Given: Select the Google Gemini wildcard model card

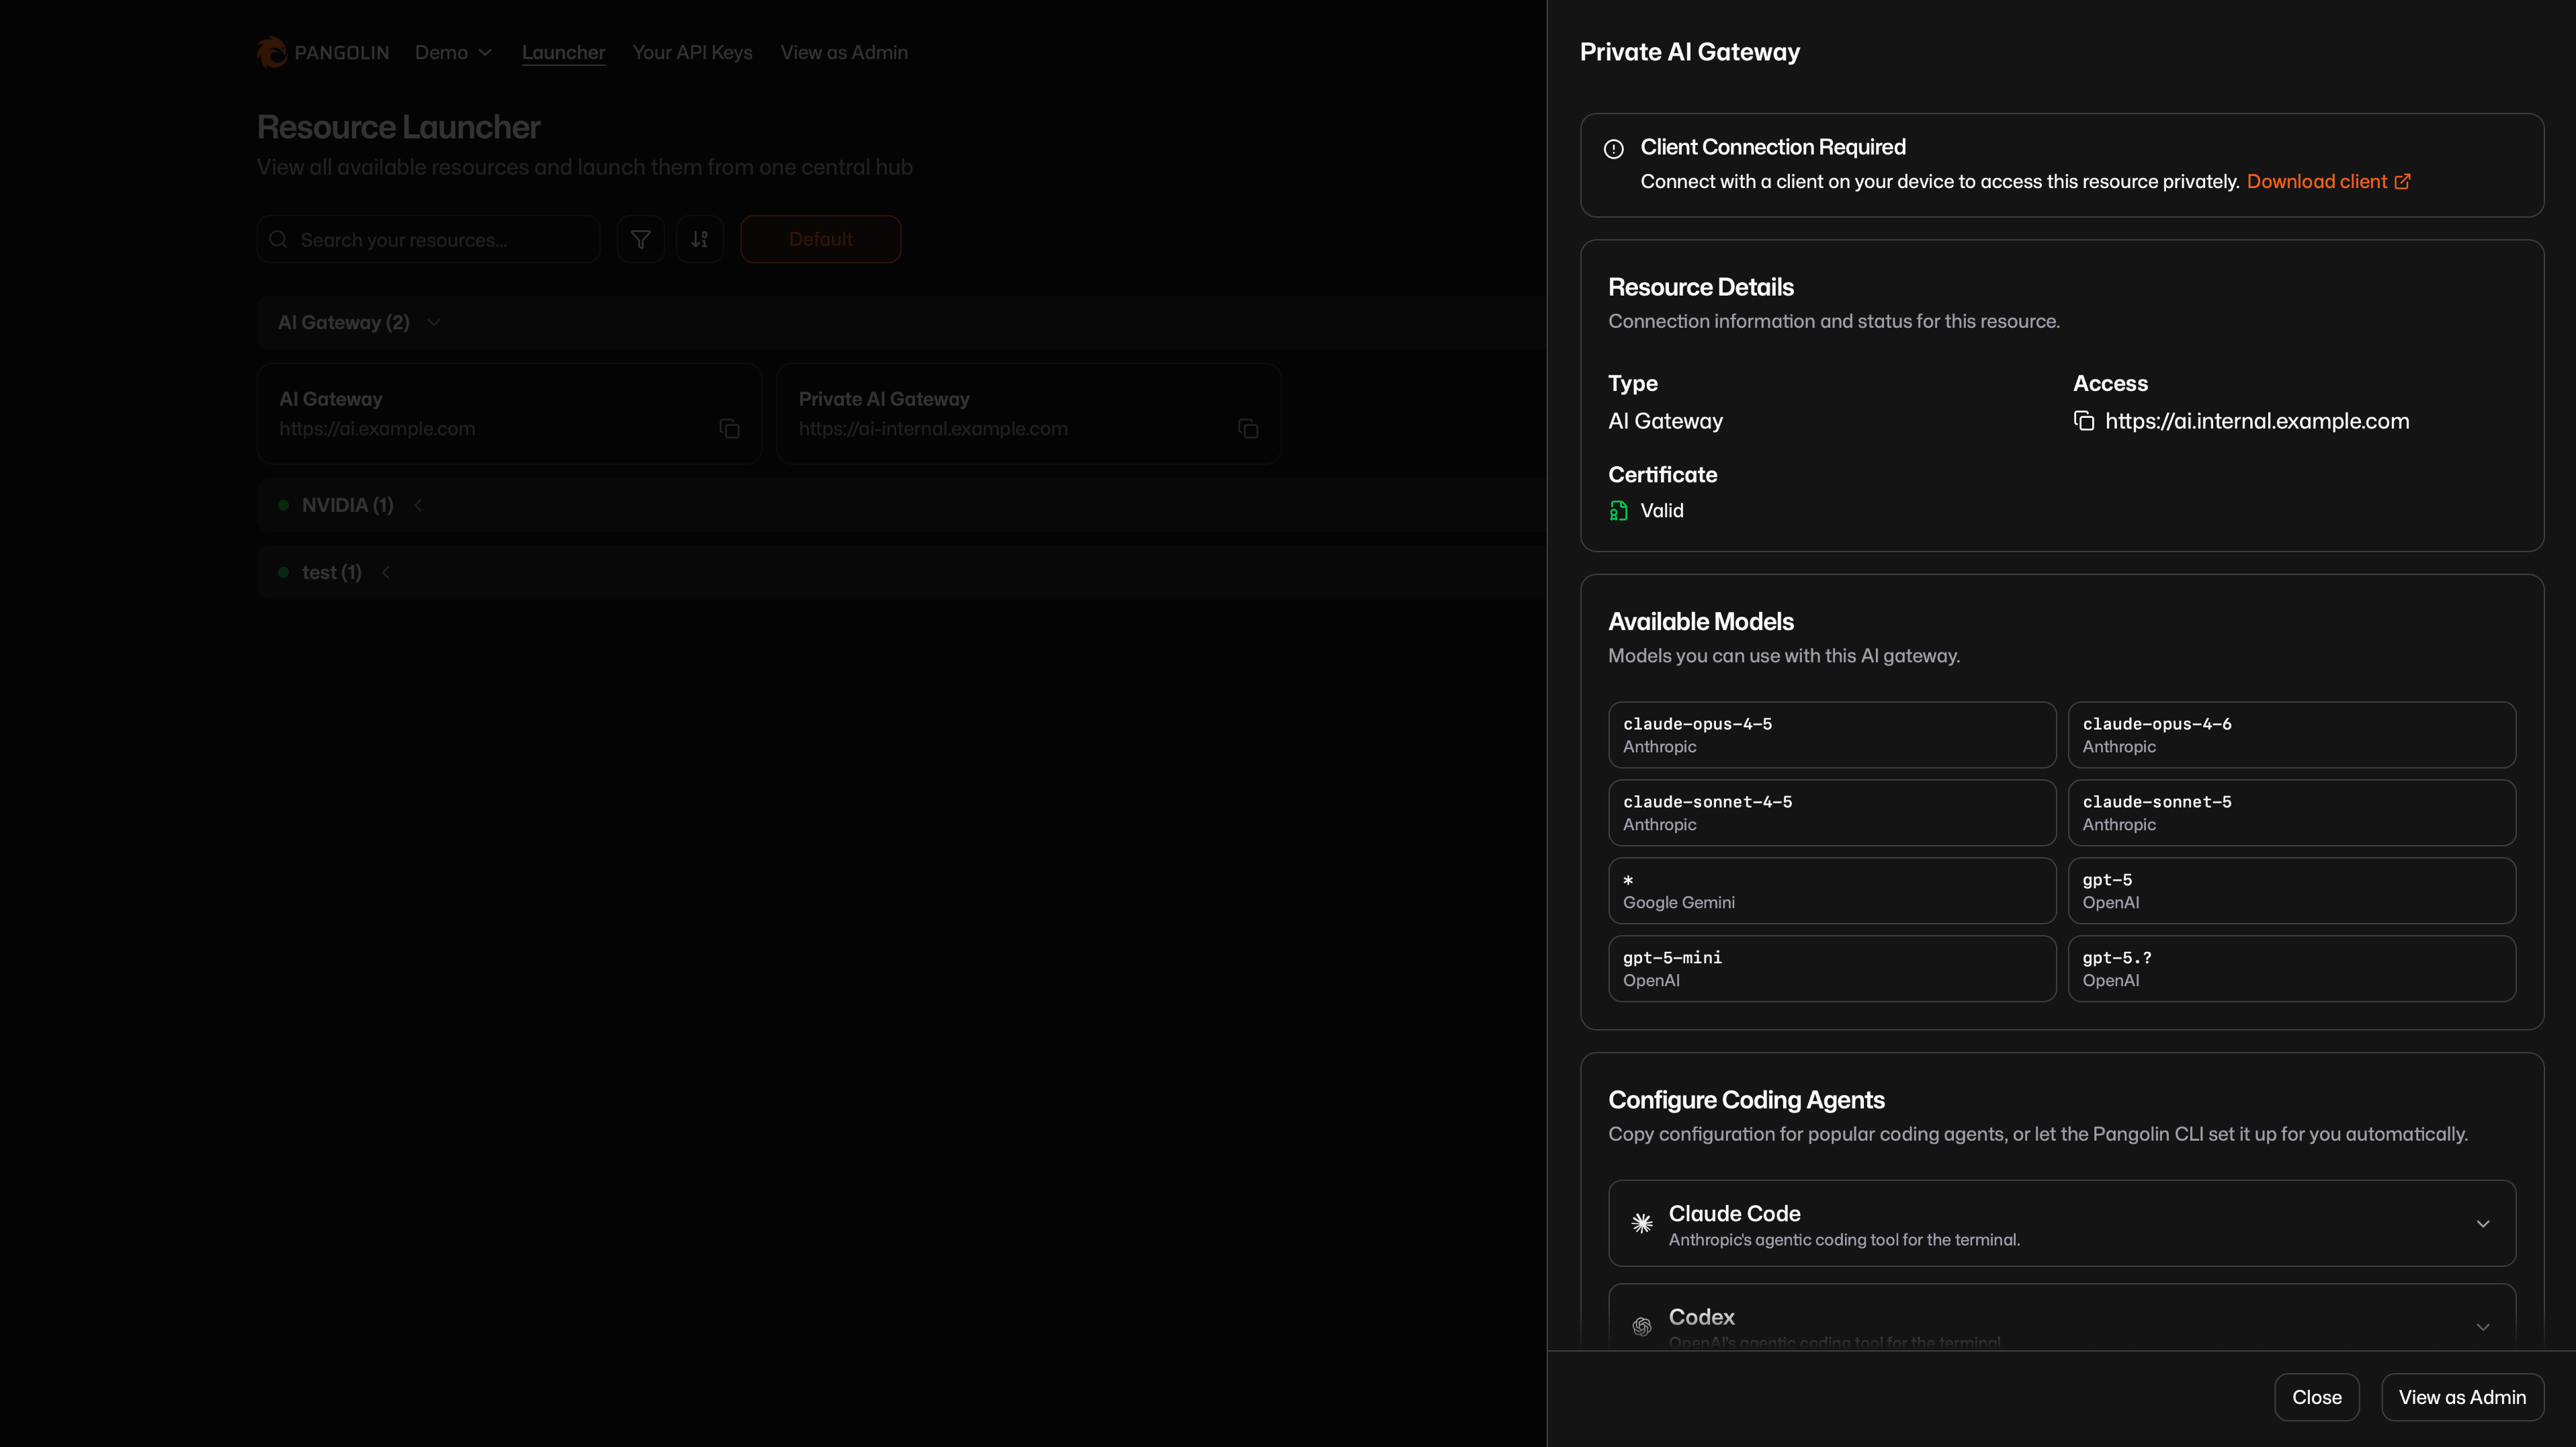Looking at the screenshot, I should coord(1832,891).
